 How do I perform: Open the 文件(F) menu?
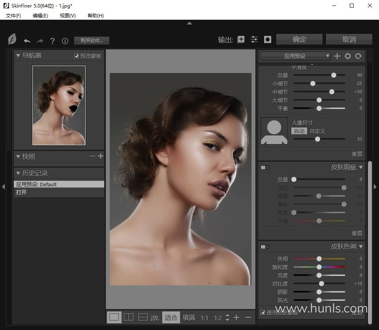tap(13, 15)
